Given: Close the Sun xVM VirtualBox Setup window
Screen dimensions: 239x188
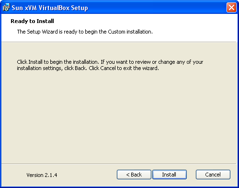Looking at the screenshot, I should pos(231,7).
